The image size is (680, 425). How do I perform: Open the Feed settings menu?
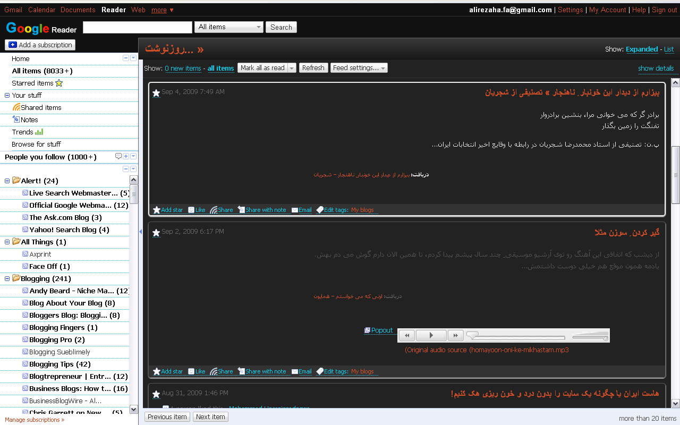[x=359, y=68]
